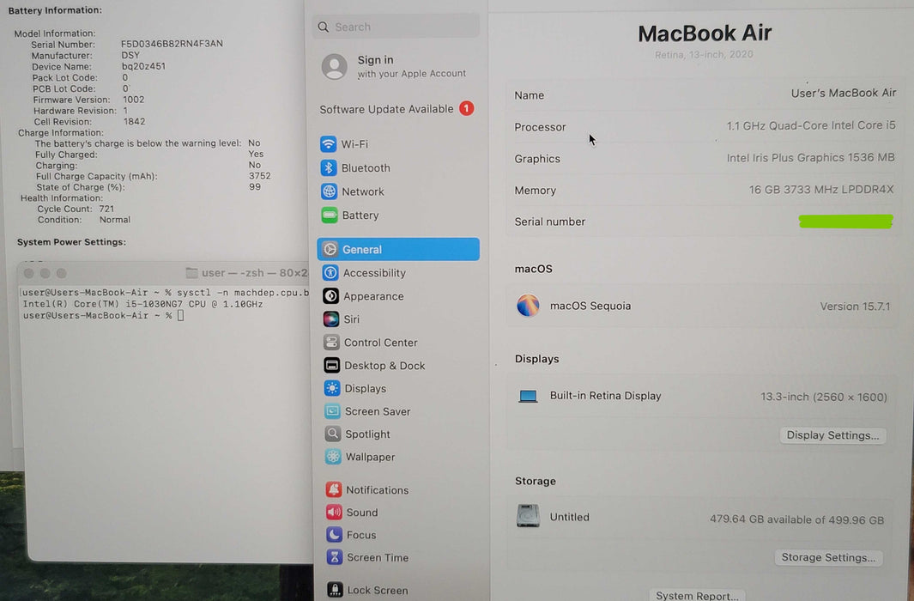Sign in with your Apple Account
The image size is (914, 601).
pyautogui.click(x=399, y=66)
